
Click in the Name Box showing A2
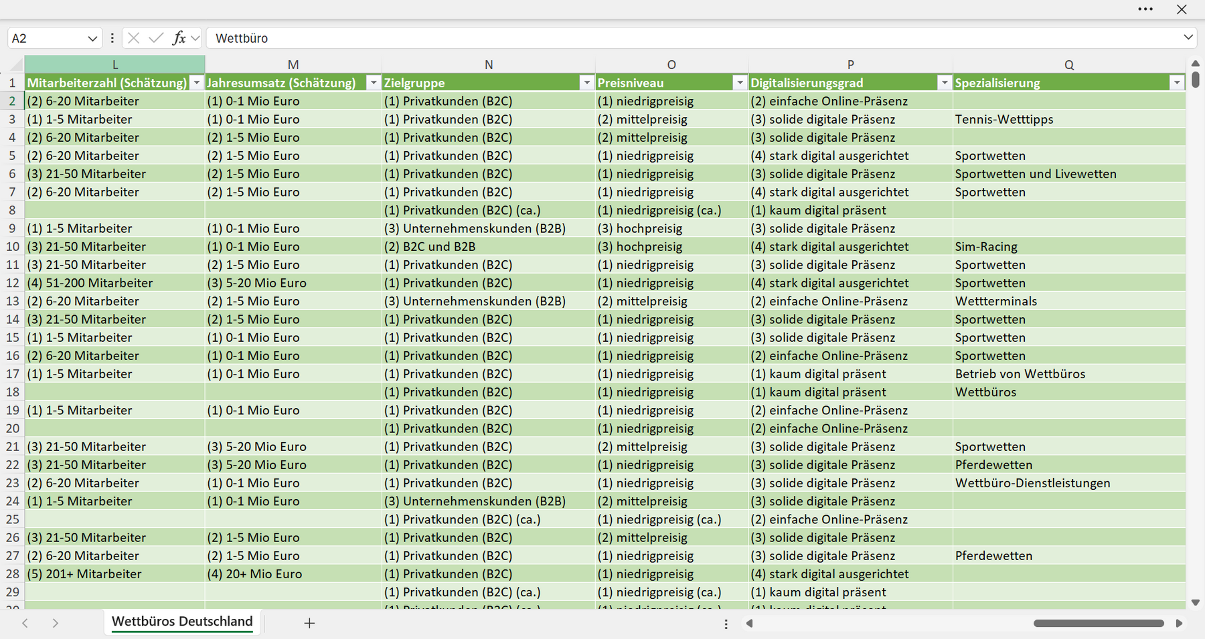(47, 38)
